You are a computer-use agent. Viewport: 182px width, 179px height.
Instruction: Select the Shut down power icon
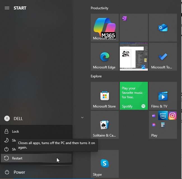pos(6,149)
